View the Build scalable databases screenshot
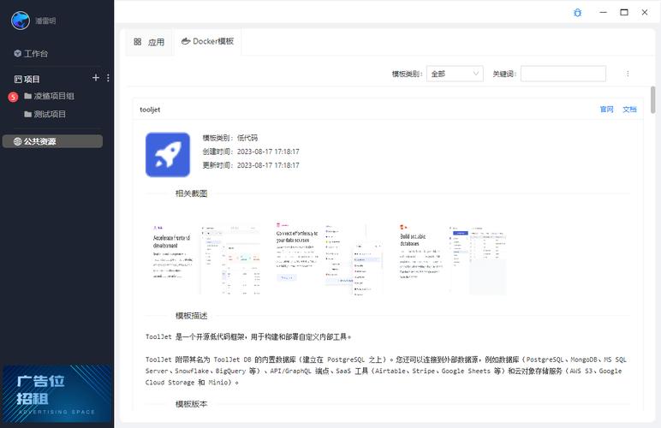 [452, 259]
